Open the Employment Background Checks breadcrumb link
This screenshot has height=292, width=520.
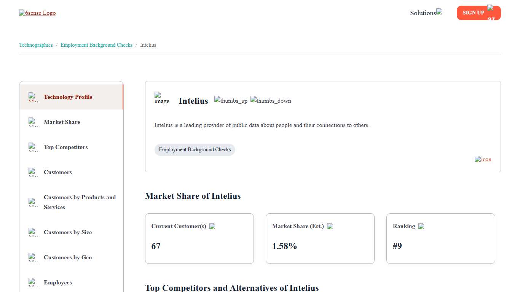(96, 45)
